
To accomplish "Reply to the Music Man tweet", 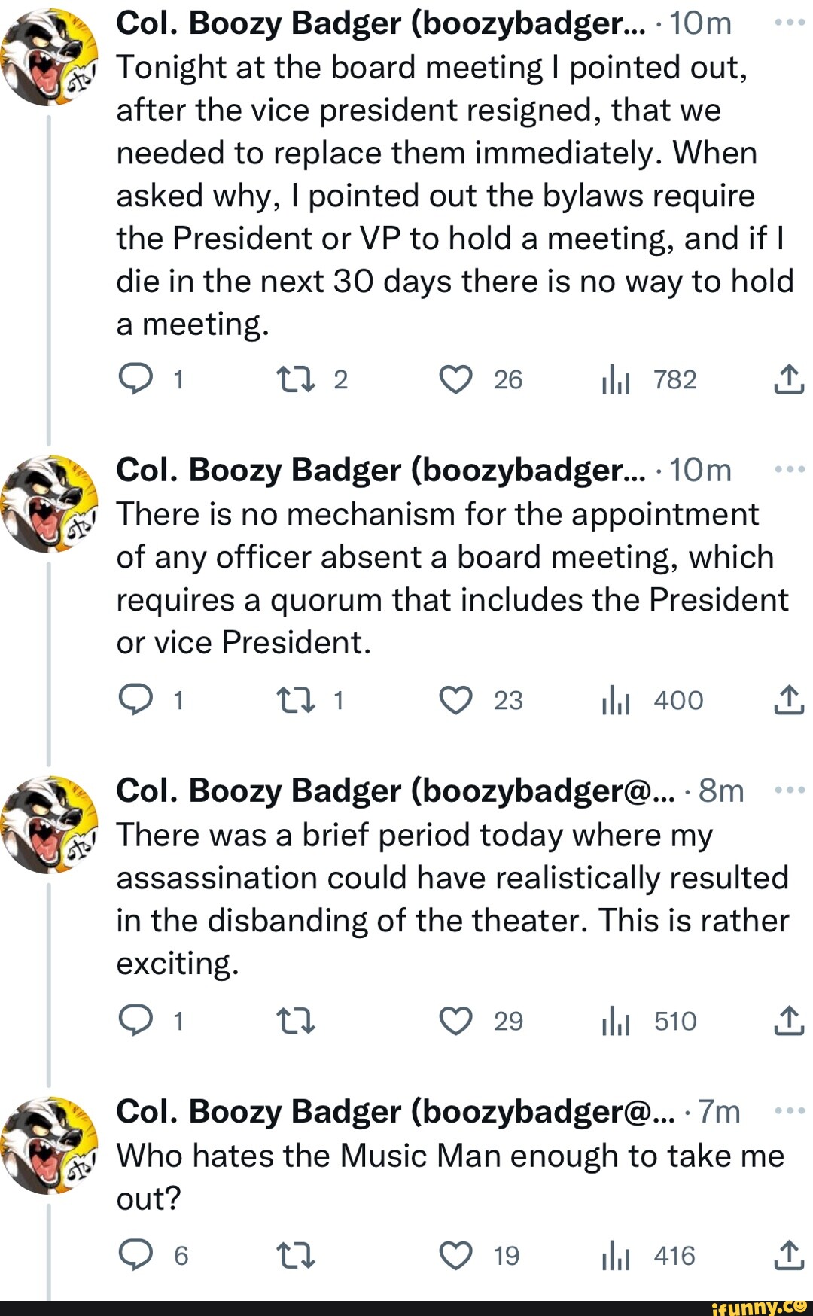I will coord(136,1255).
